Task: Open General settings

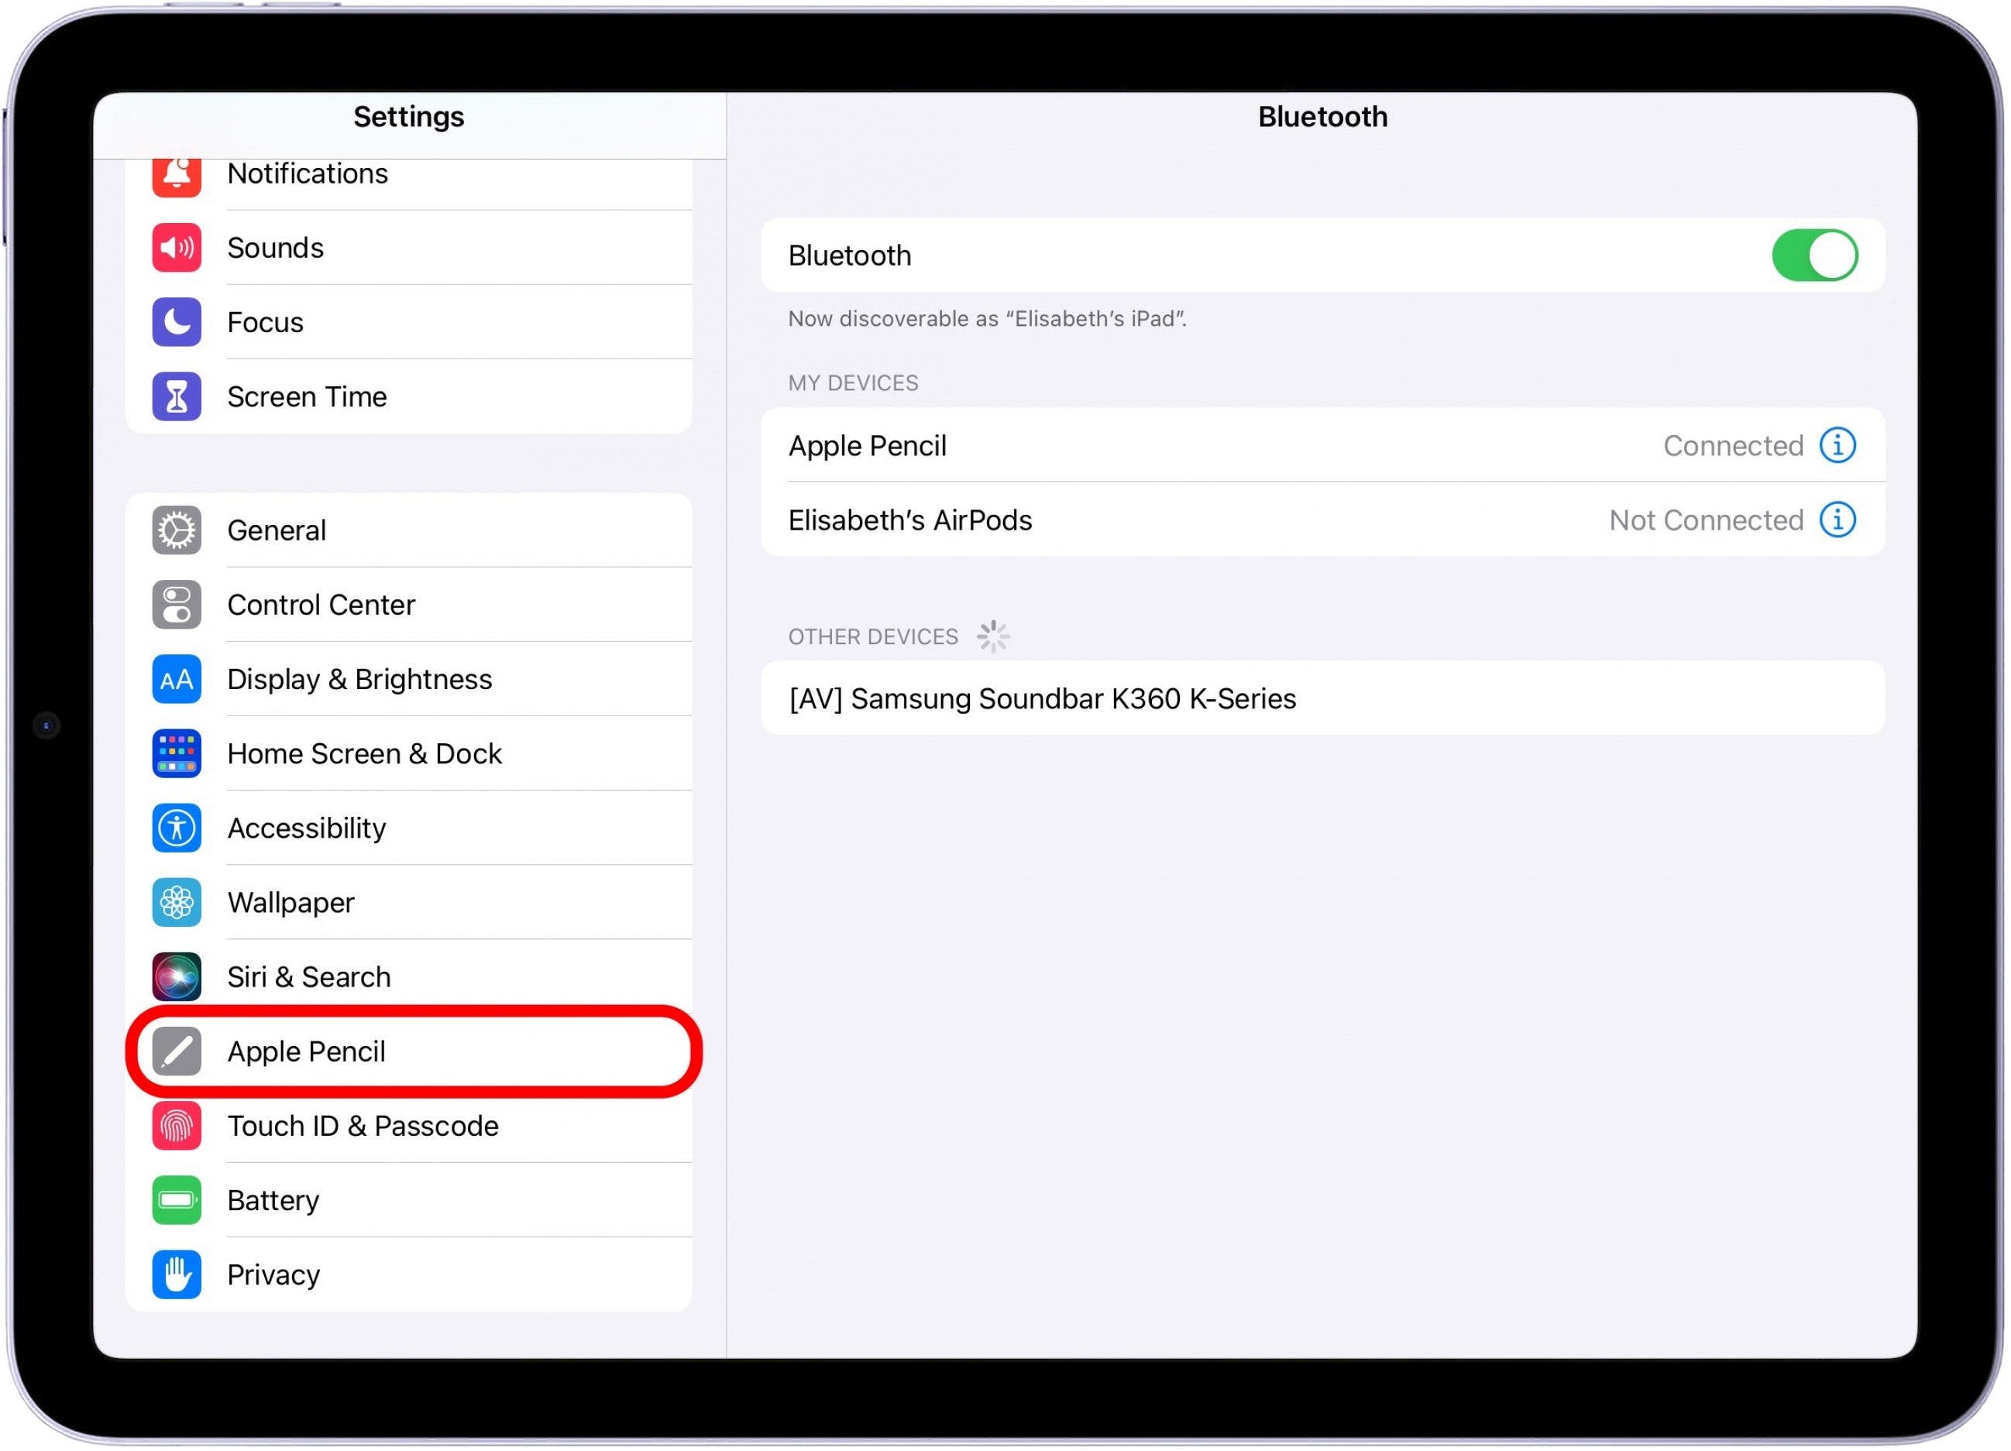Action: (409, 530)
